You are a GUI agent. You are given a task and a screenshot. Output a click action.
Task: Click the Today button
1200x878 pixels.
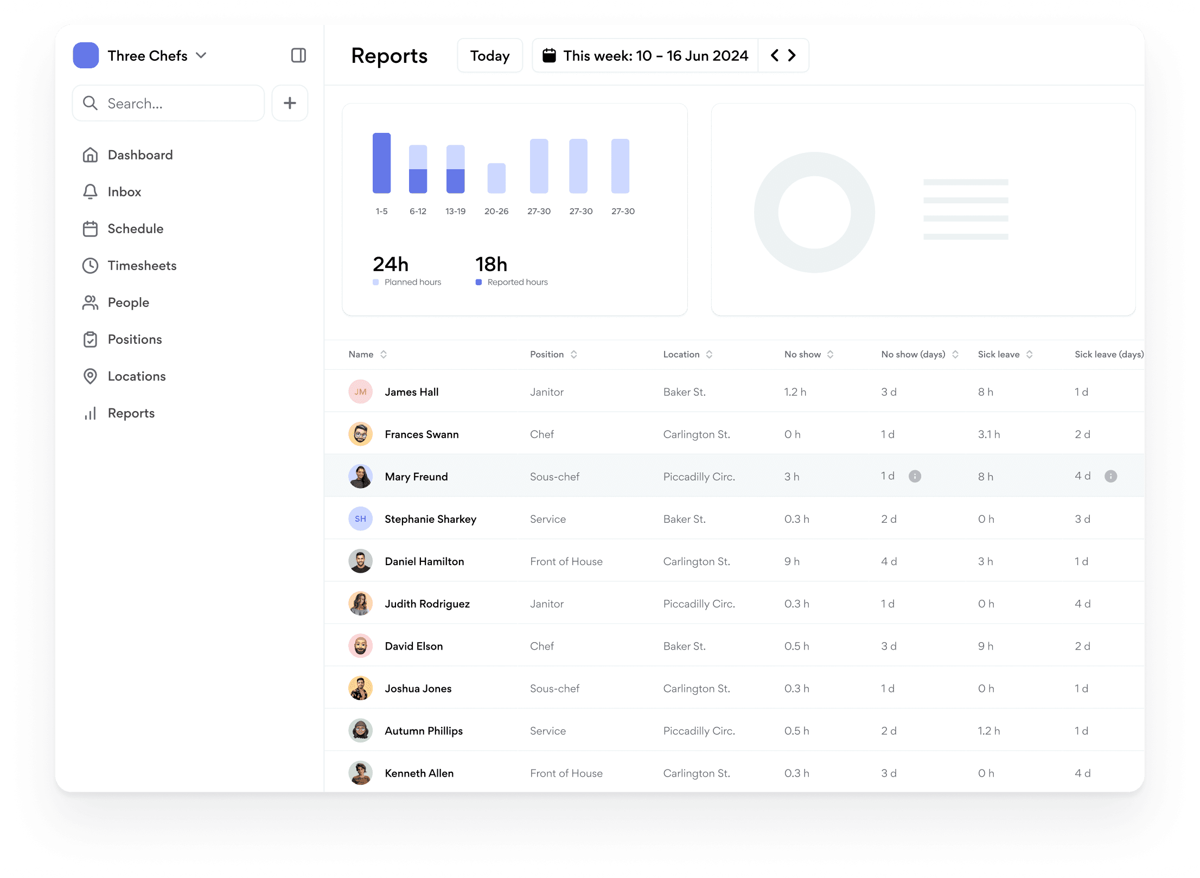click(489, 55)
